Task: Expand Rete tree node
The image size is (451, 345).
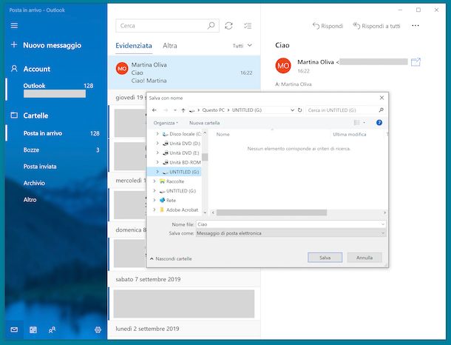Action: 155,200
